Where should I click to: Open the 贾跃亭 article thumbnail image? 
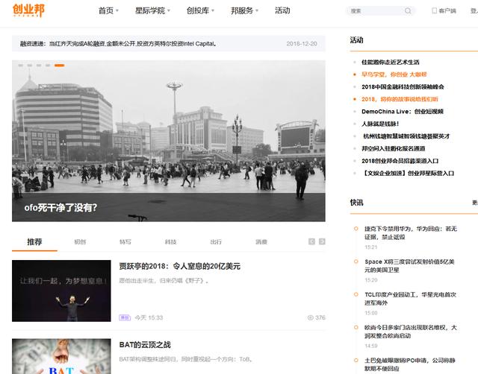(x=61, y=291)
